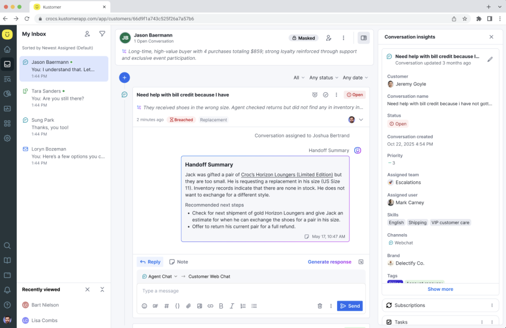The height and width of the screenshot is (328, 506).
Task: Open the emoji picker in the composer
Action: [x=145, y=306]
